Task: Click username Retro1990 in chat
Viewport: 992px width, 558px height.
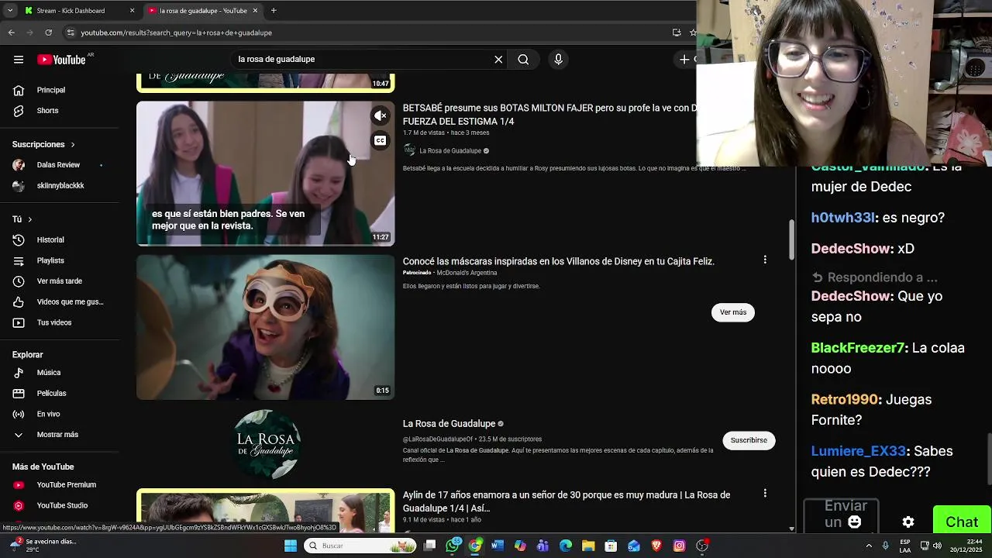Action: click(845, 400)
